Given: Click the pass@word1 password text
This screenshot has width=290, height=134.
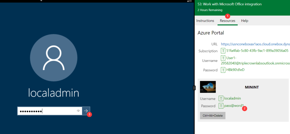Looking at the screenshot, I should point(234,106).
